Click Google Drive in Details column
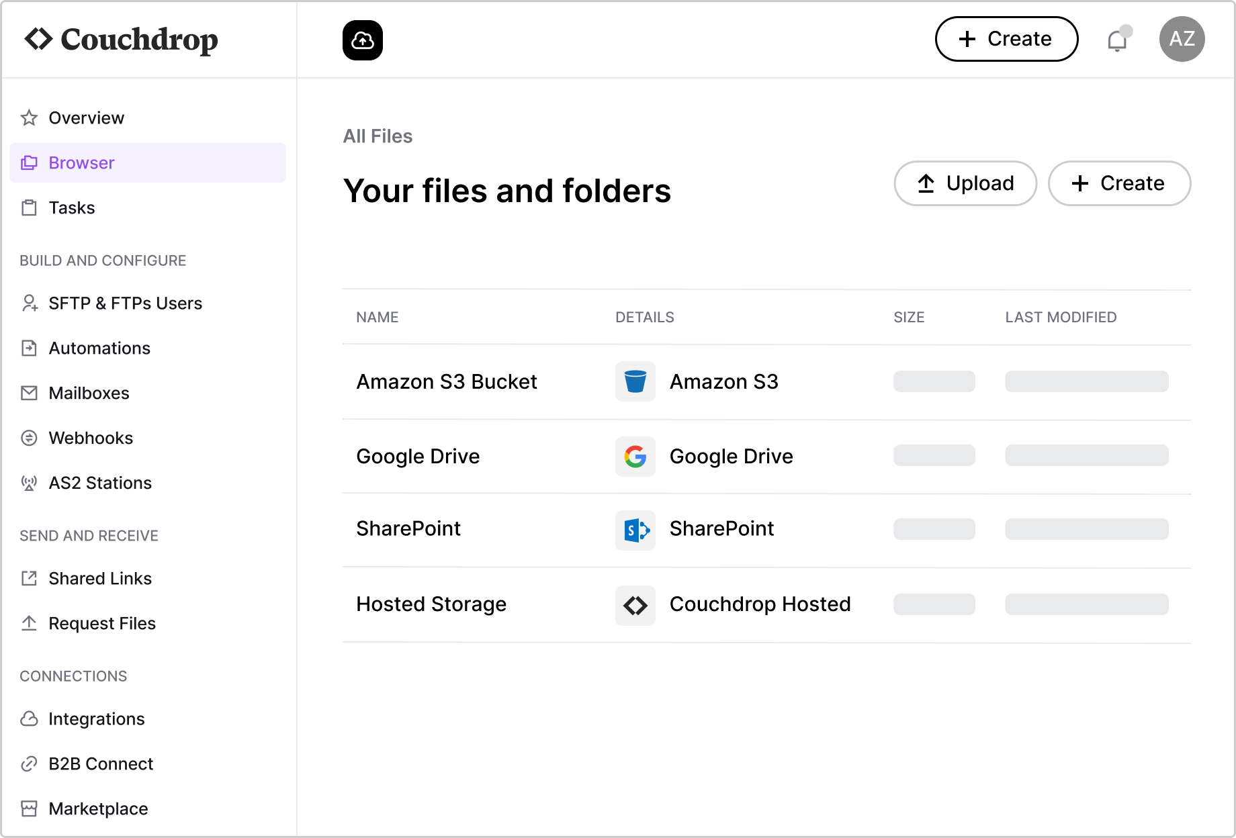The image size is (1236, 838). [731, 457]
